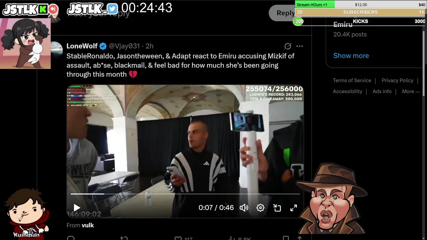Screen dimensions: 427x240
Task: Click the bookmark icon under the tweet
Action: 286,238
